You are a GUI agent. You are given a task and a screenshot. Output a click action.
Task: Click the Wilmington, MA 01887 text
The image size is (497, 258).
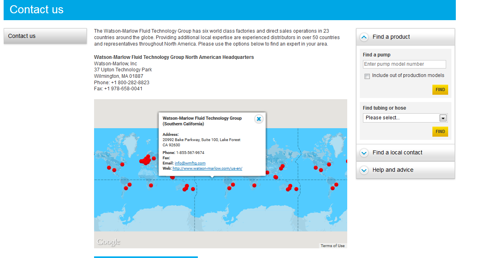pyautogui.click(x=119, y=76)
